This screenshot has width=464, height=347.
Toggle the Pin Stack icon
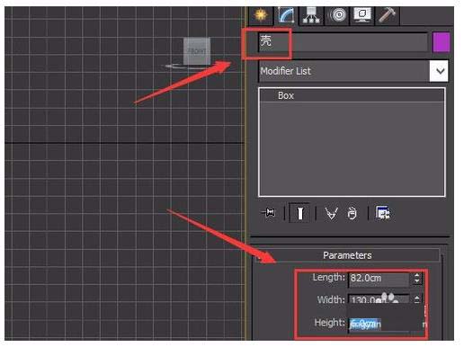[269, 213]
